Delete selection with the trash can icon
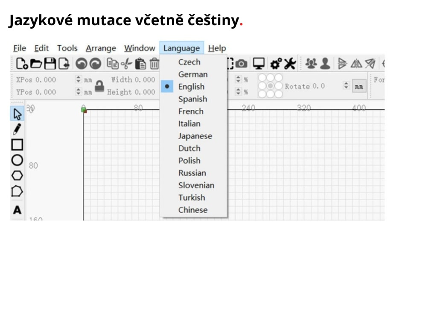 [154, 64]
